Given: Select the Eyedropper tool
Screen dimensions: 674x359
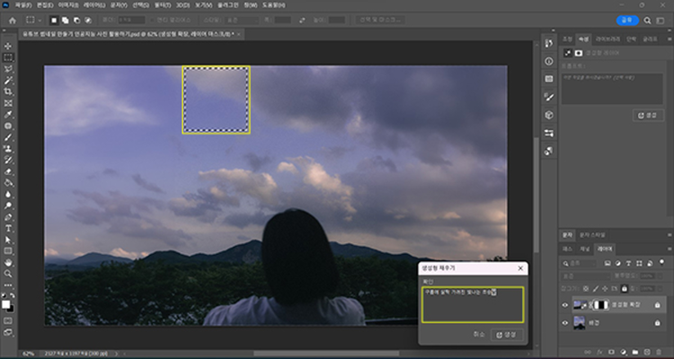Looking at the screenshot, I should tap(8, 115).
